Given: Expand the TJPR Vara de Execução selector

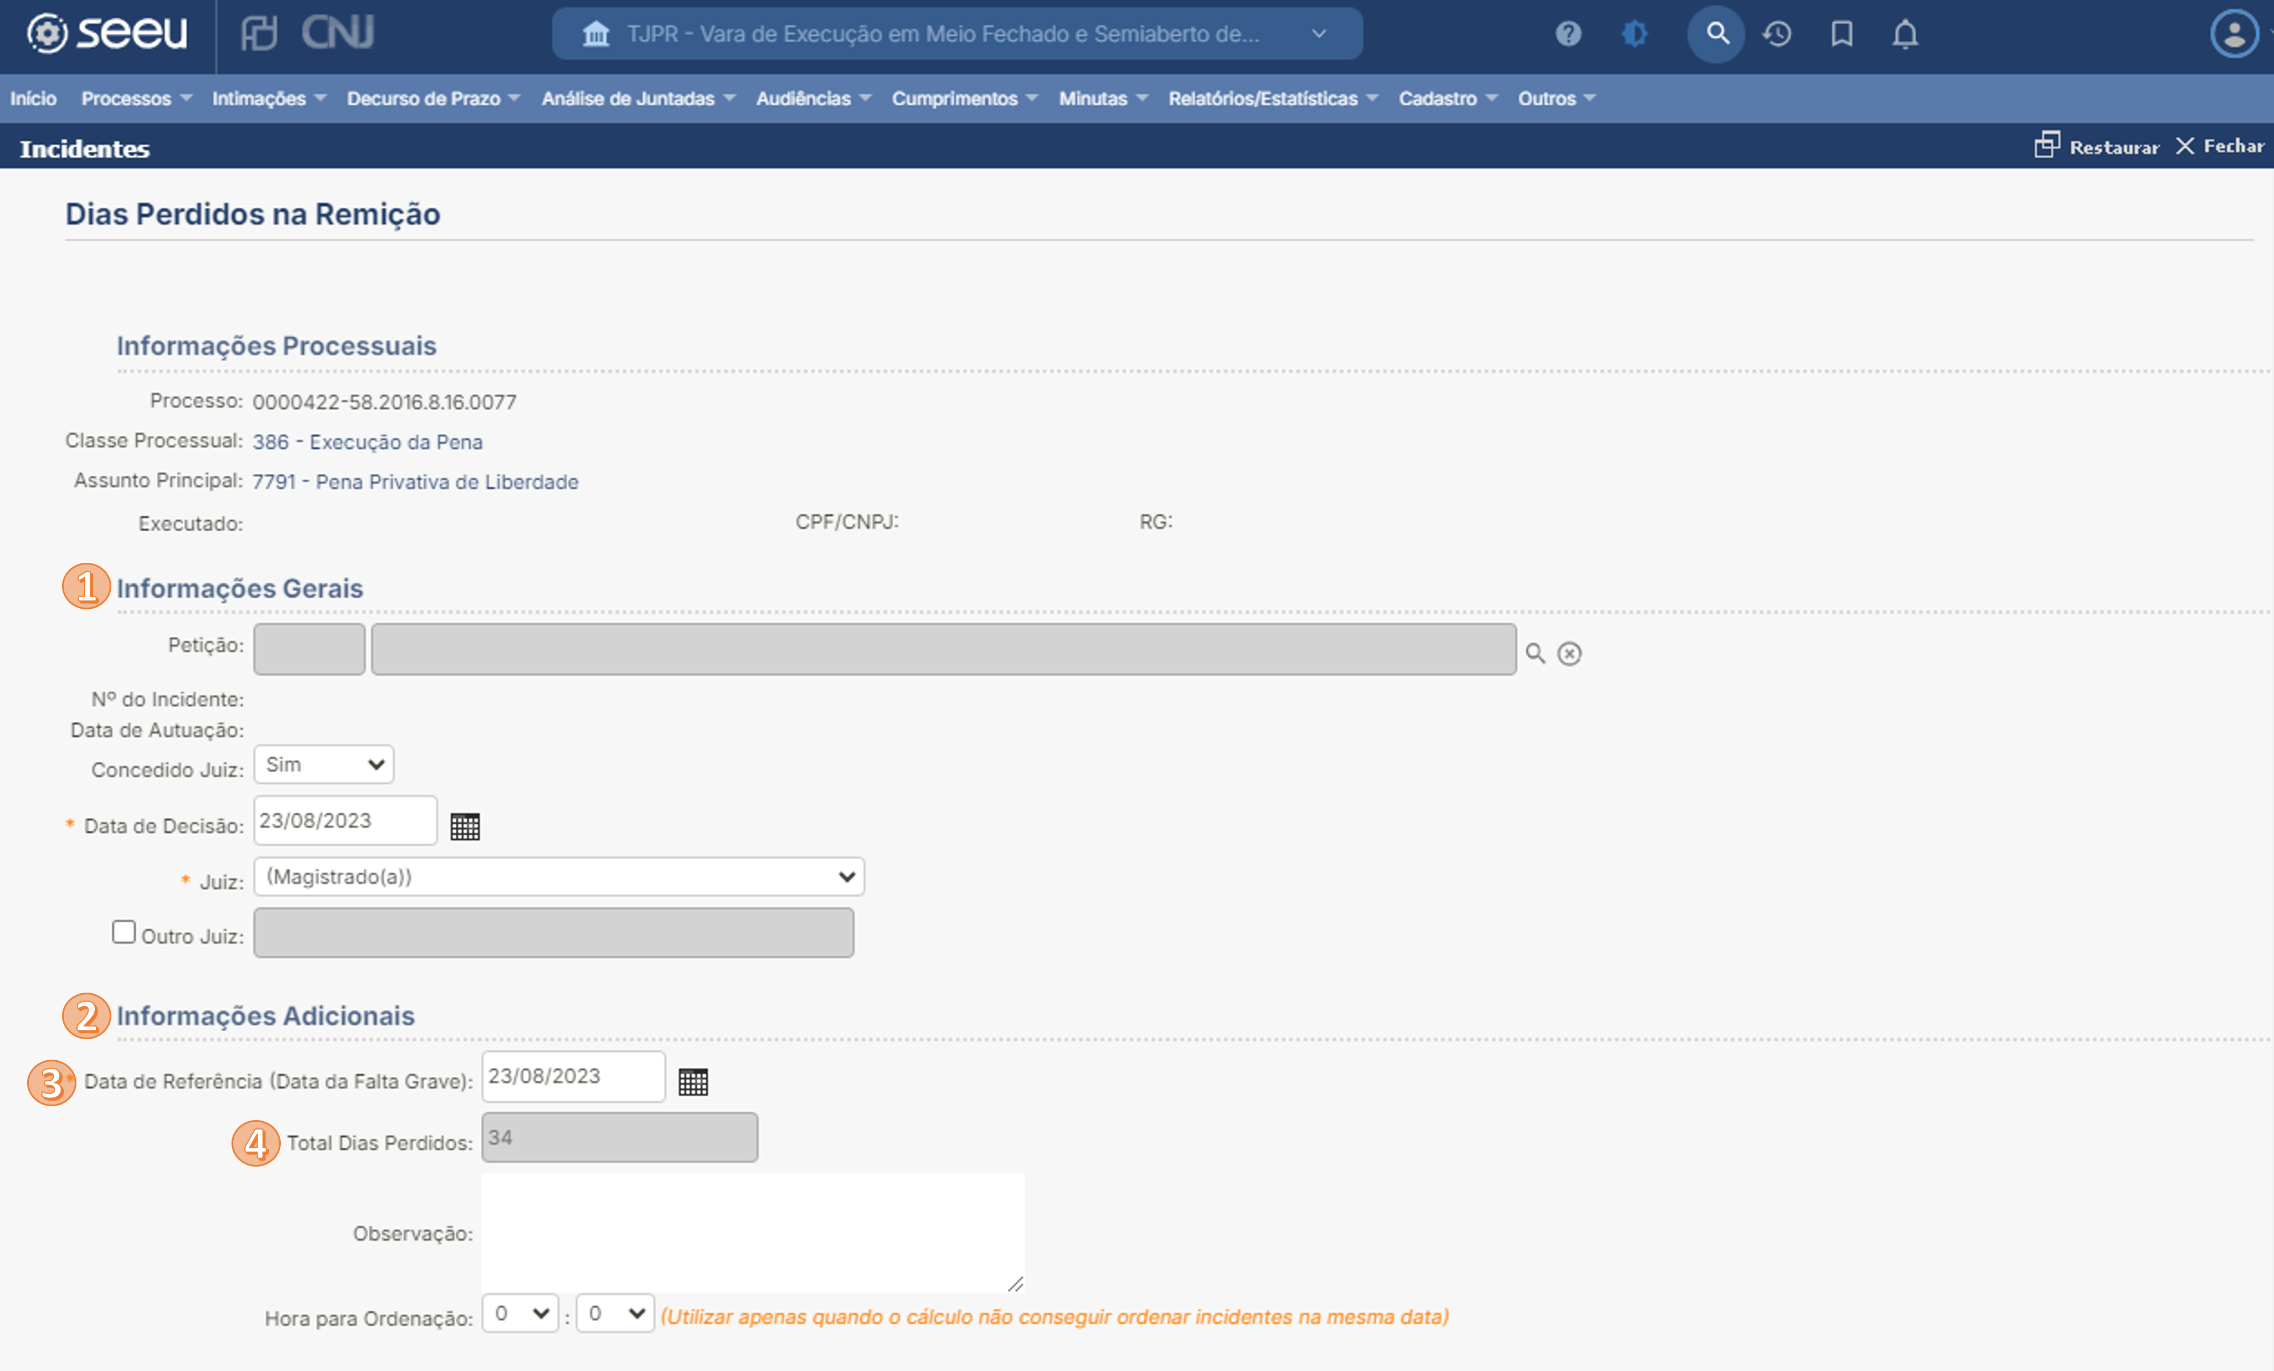Looking at the screenshot, I should tap(957, 34).
